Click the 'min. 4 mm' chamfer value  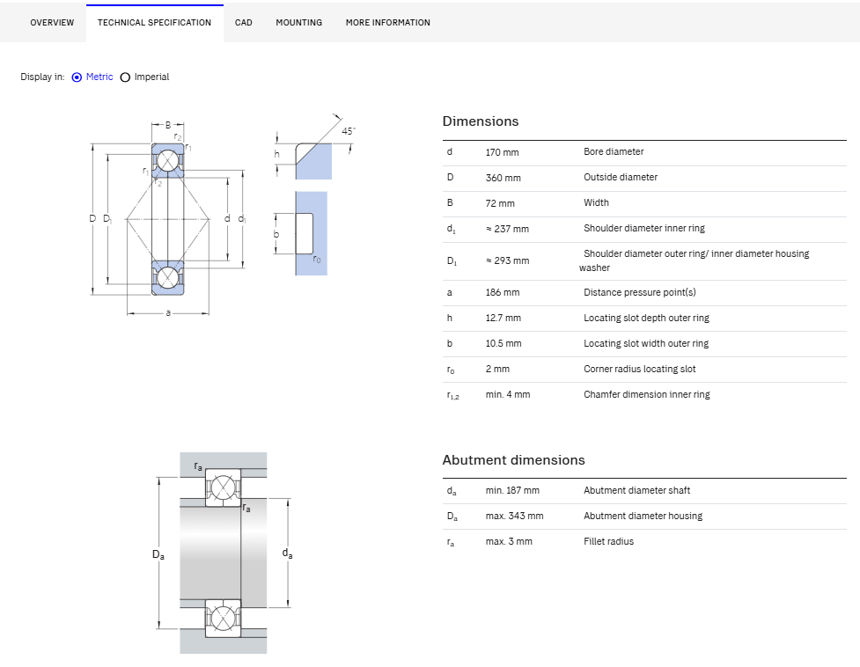click(x=508, y=394)
